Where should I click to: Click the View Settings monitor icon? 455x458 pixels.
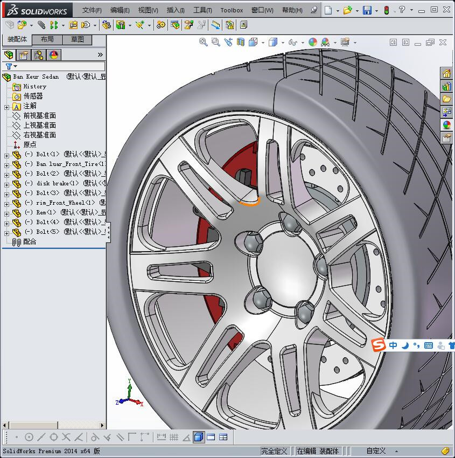(345, 43)
